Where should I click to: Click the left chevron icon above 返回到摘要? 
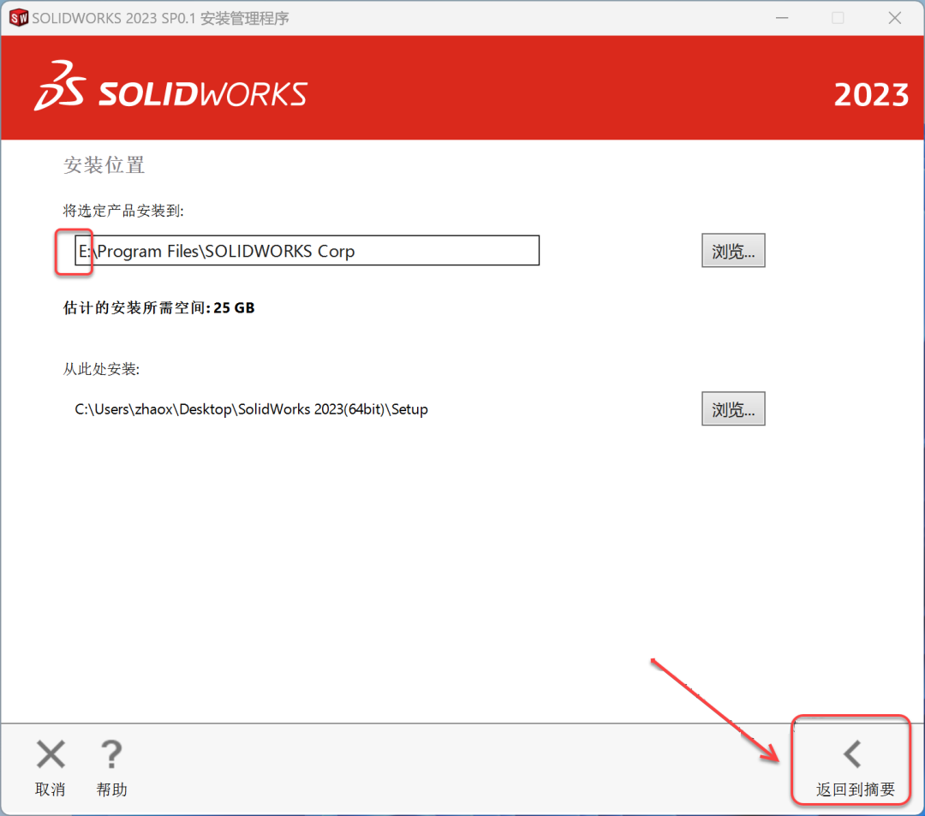tap(850, 753)
